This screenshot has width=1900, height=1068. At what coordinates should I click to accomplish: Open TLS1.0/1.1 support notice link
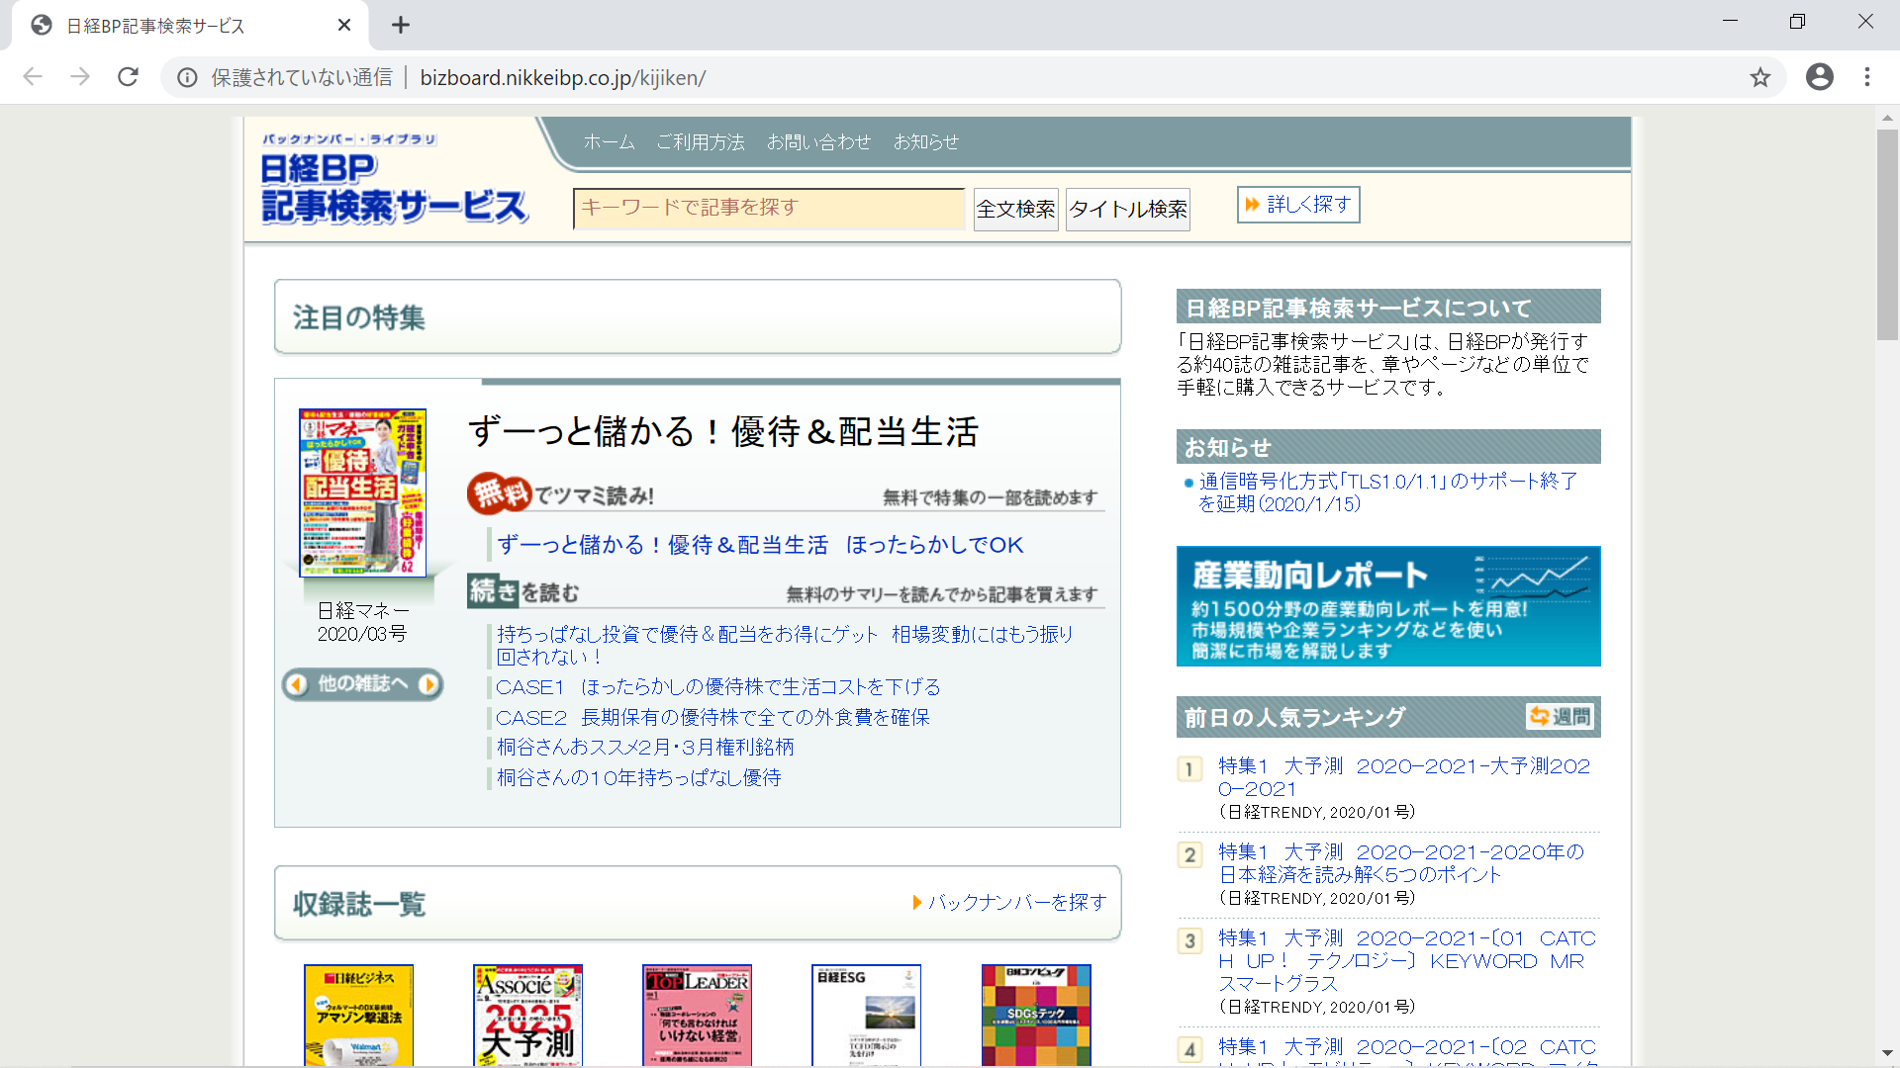pos(1387,492)
